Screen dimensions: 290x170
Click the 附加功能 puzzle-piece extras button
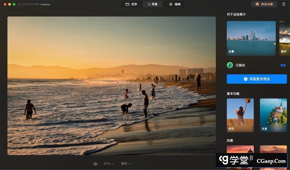click(x=264, y=4)
